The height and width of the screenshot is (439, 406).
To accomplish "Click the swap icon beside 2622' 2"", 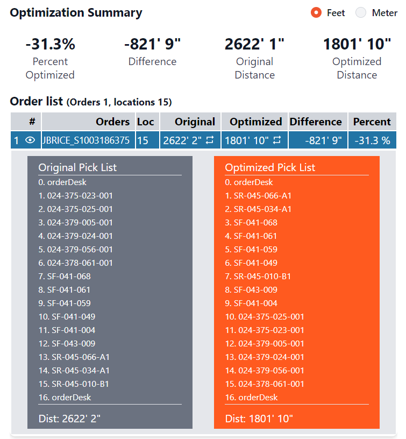I will pyautogui.click(x=210, y=140).
